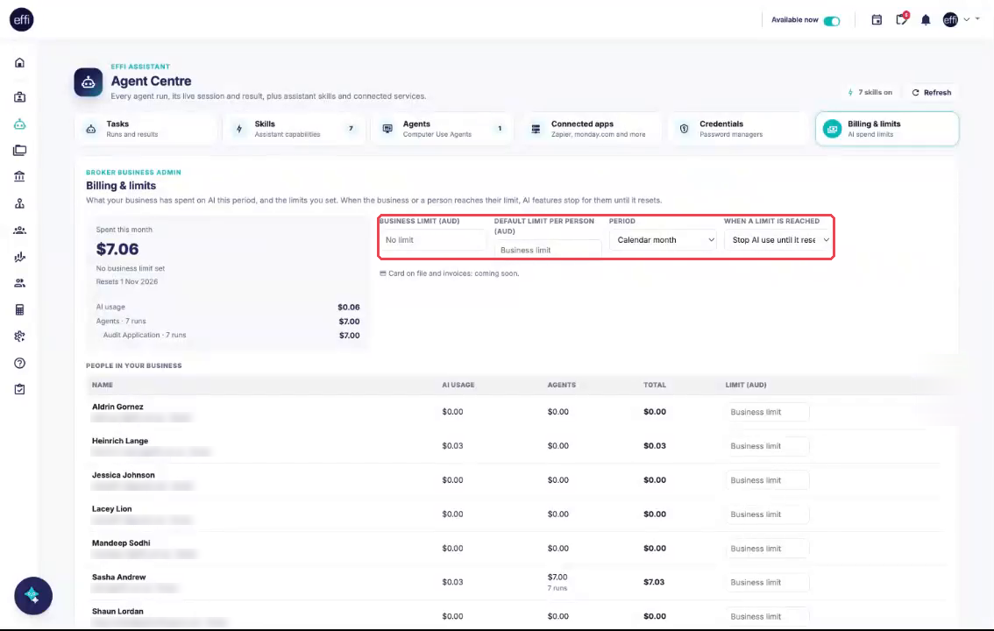Open the Home icon in sidebar
994x631 pixels.
(x=19, y=63)
